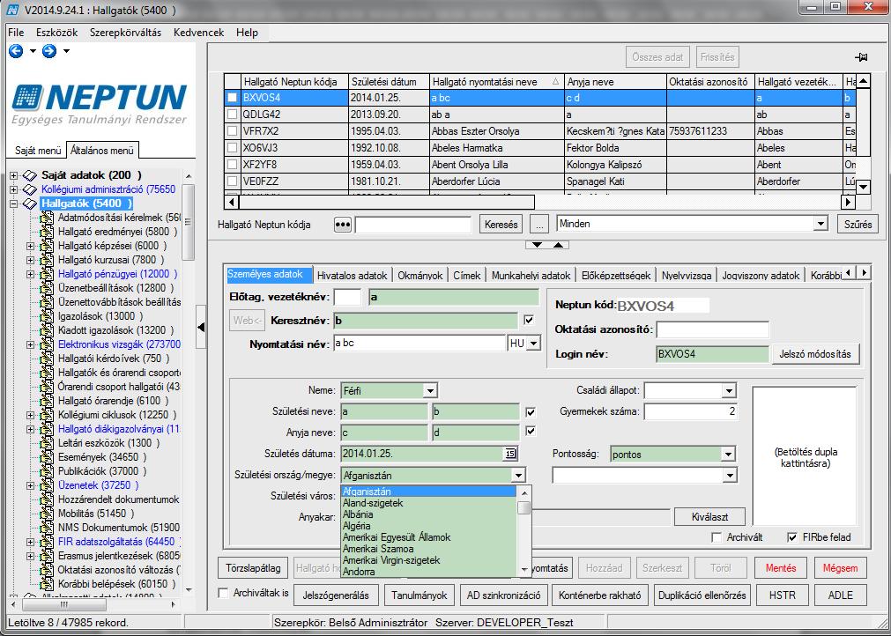Click the down-arrow splitter button below the search row
891x636 pixels.
[x=537, y=245]
